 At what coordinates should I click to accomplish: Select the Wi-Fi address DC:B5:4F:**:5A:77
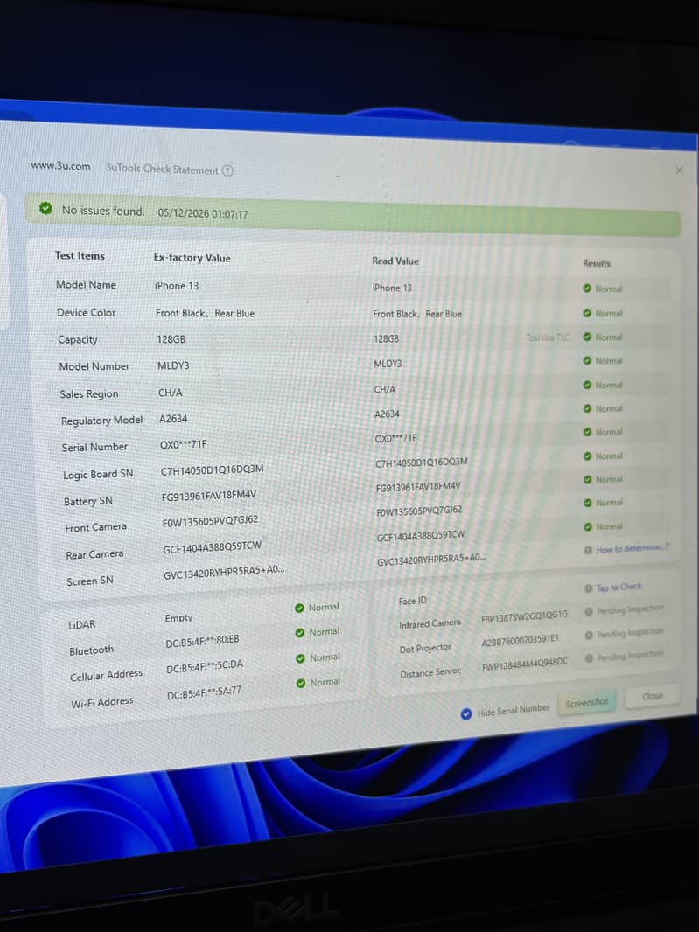point(204,692)
